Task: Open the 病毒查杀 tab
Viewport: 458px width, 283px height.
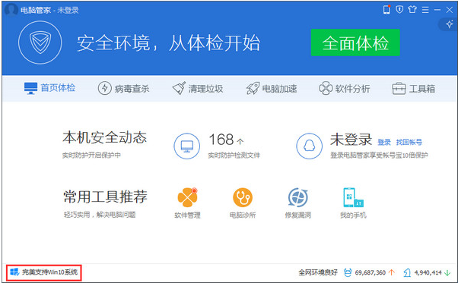Action: [x=123, y=88]
